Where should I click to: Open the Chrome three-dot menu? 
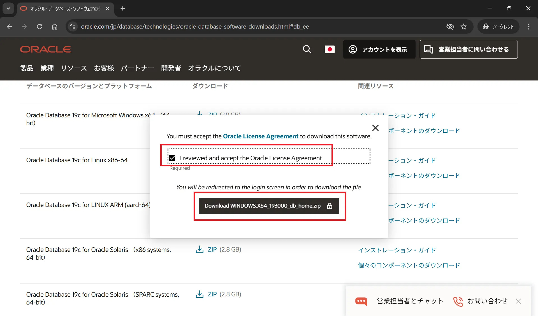coord(529,27)
